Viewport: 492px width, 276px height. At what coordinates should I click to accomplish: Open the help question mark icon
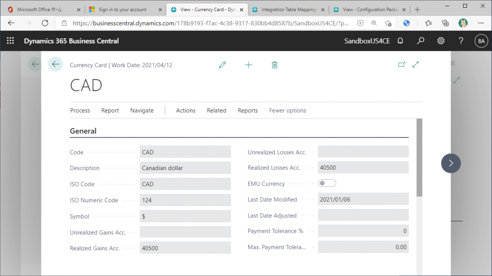[461, 41]
